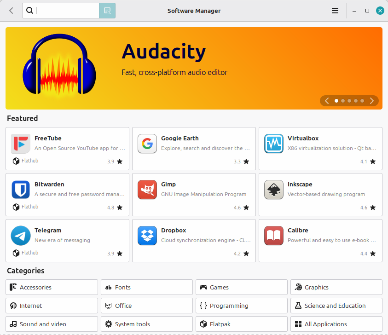Open the Graphics category
The image size is (388, 335).
click(336, 287)
